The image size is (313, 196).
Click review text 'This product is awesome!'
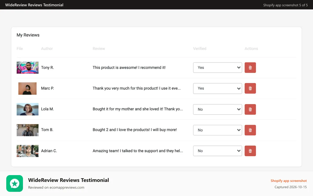115,67
